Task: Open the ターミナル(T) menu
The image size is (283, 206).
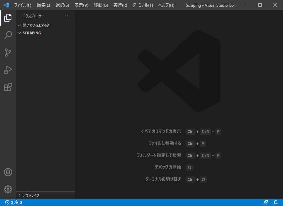Action: 143,5
